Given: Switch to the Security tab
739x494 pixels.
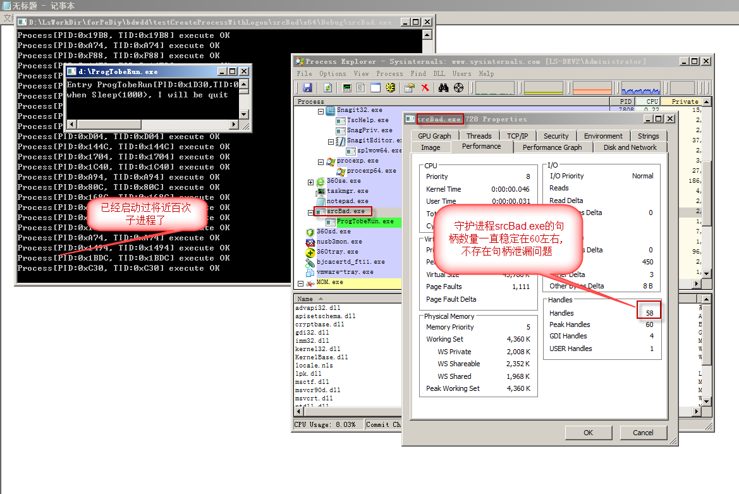Looking at the screenshot, I should 556,136.
